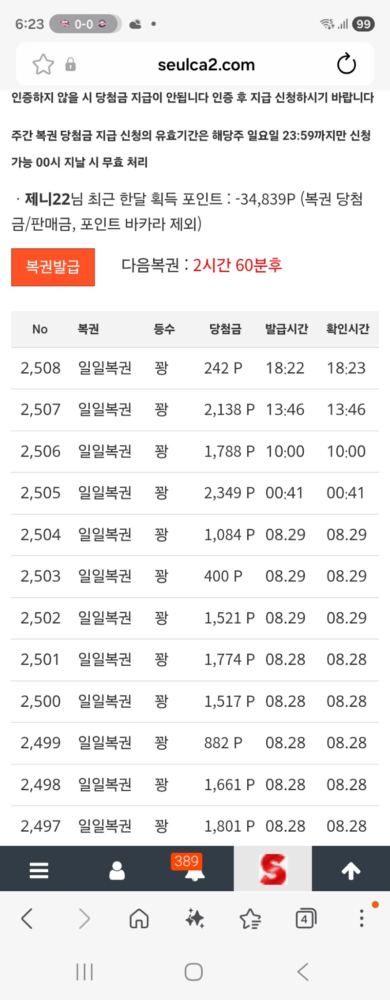Tap the bookmark star in address bar

click(43, 64)
